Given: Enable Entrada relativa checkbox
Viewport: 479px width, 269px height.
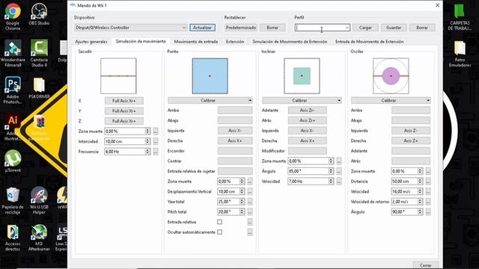Looking at the screenshot, I should point(219,222).
